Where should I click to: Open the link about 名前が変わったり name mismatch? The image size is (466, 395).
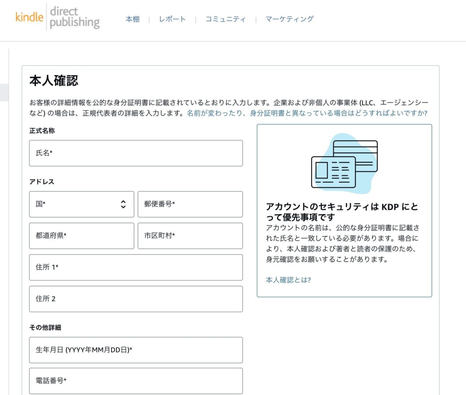(307, 113)
